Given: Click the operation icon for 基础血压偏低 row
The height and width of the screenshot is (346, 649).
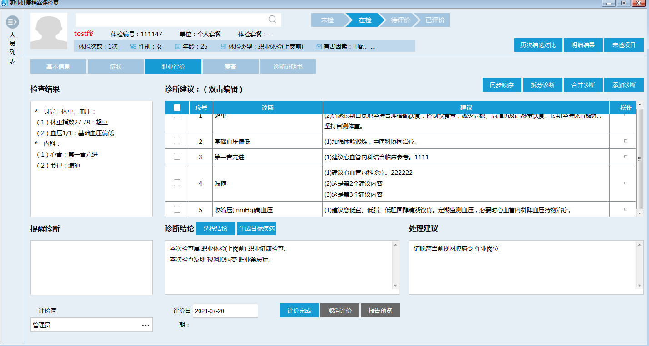Looking at the screenshot, I should pos(626,141).
